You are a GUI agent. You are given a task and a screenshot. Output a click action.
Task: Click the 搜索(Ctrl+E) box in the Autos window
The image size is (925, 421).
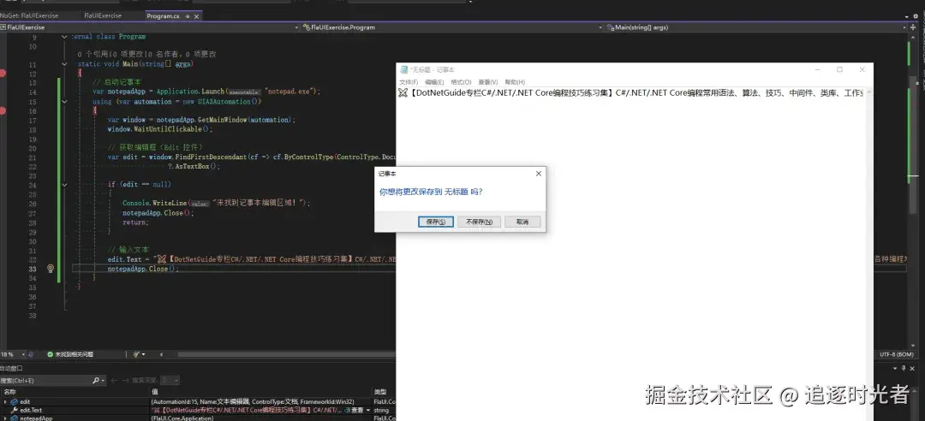46,381
